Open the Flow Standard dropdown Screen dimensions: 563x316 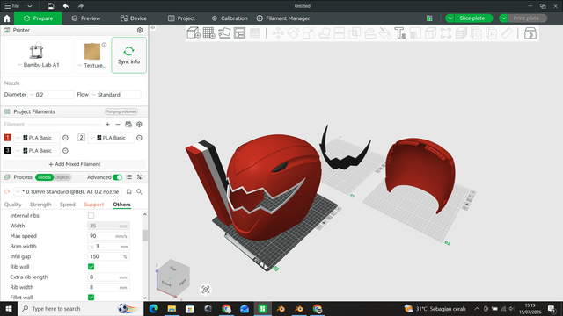115,95
